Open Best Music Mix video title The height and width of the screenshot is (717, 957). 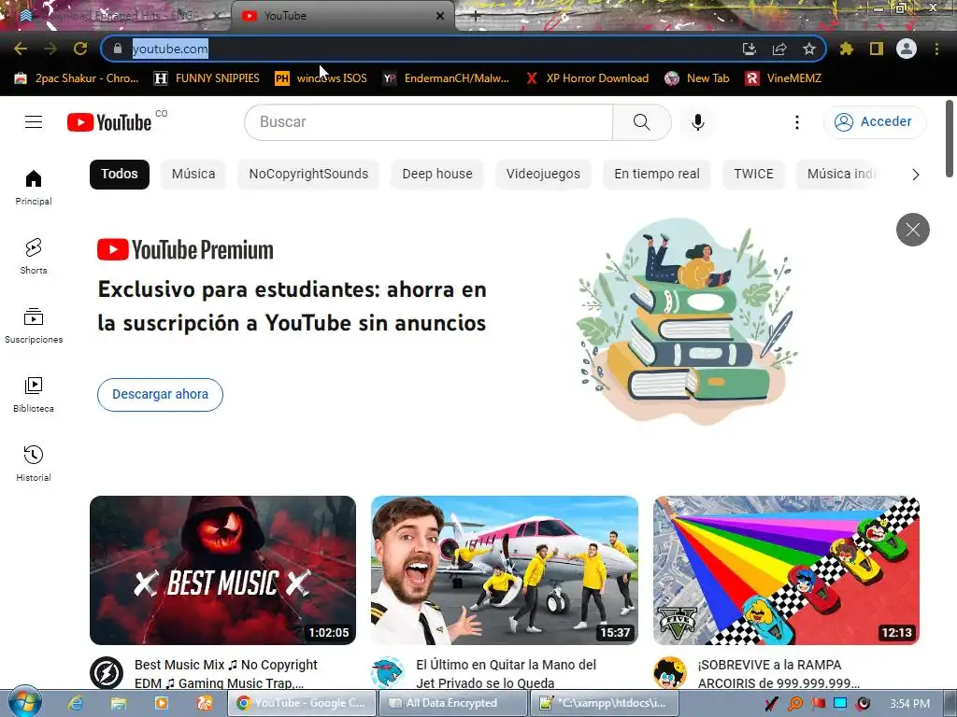[x=226, y=674]
